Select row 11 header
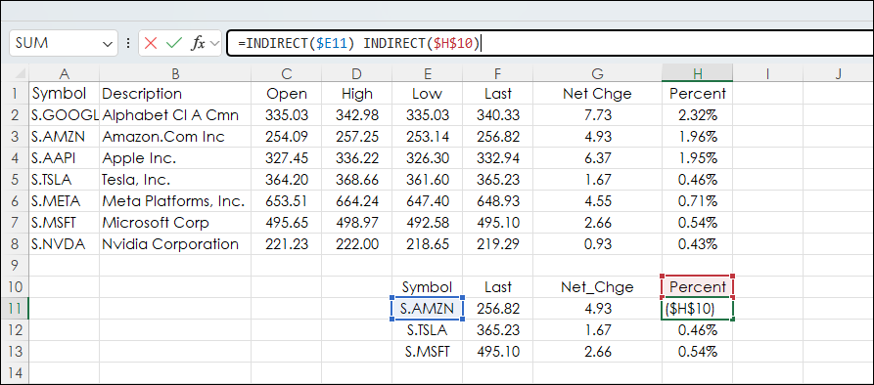The height and width of the screenshot is (385, 874). tap(15, 308)
